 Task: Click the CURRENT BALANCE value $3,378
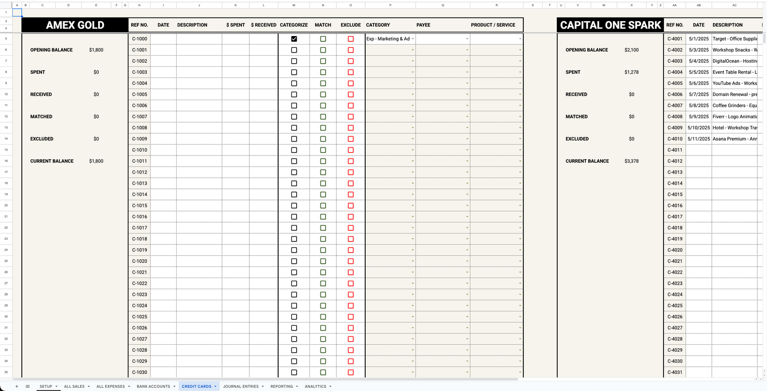pyautogui.click(x=632, y=161)
